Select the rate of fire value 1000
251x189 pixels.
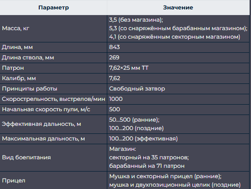116,99
